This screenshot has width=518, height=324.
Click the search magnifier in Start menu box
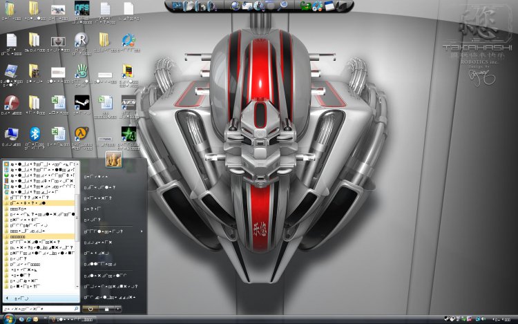(x=76, y=309)
